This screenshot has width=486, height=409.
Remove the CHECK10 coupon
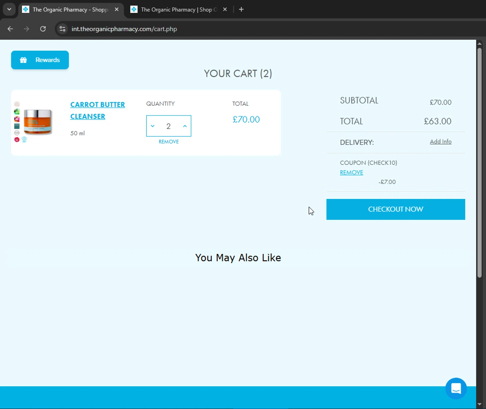coord(352,172)
